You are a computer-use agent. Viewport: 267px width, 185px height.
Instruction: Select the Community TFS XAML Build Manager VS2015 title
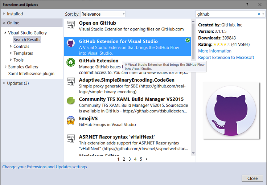(x=131, y=99)
